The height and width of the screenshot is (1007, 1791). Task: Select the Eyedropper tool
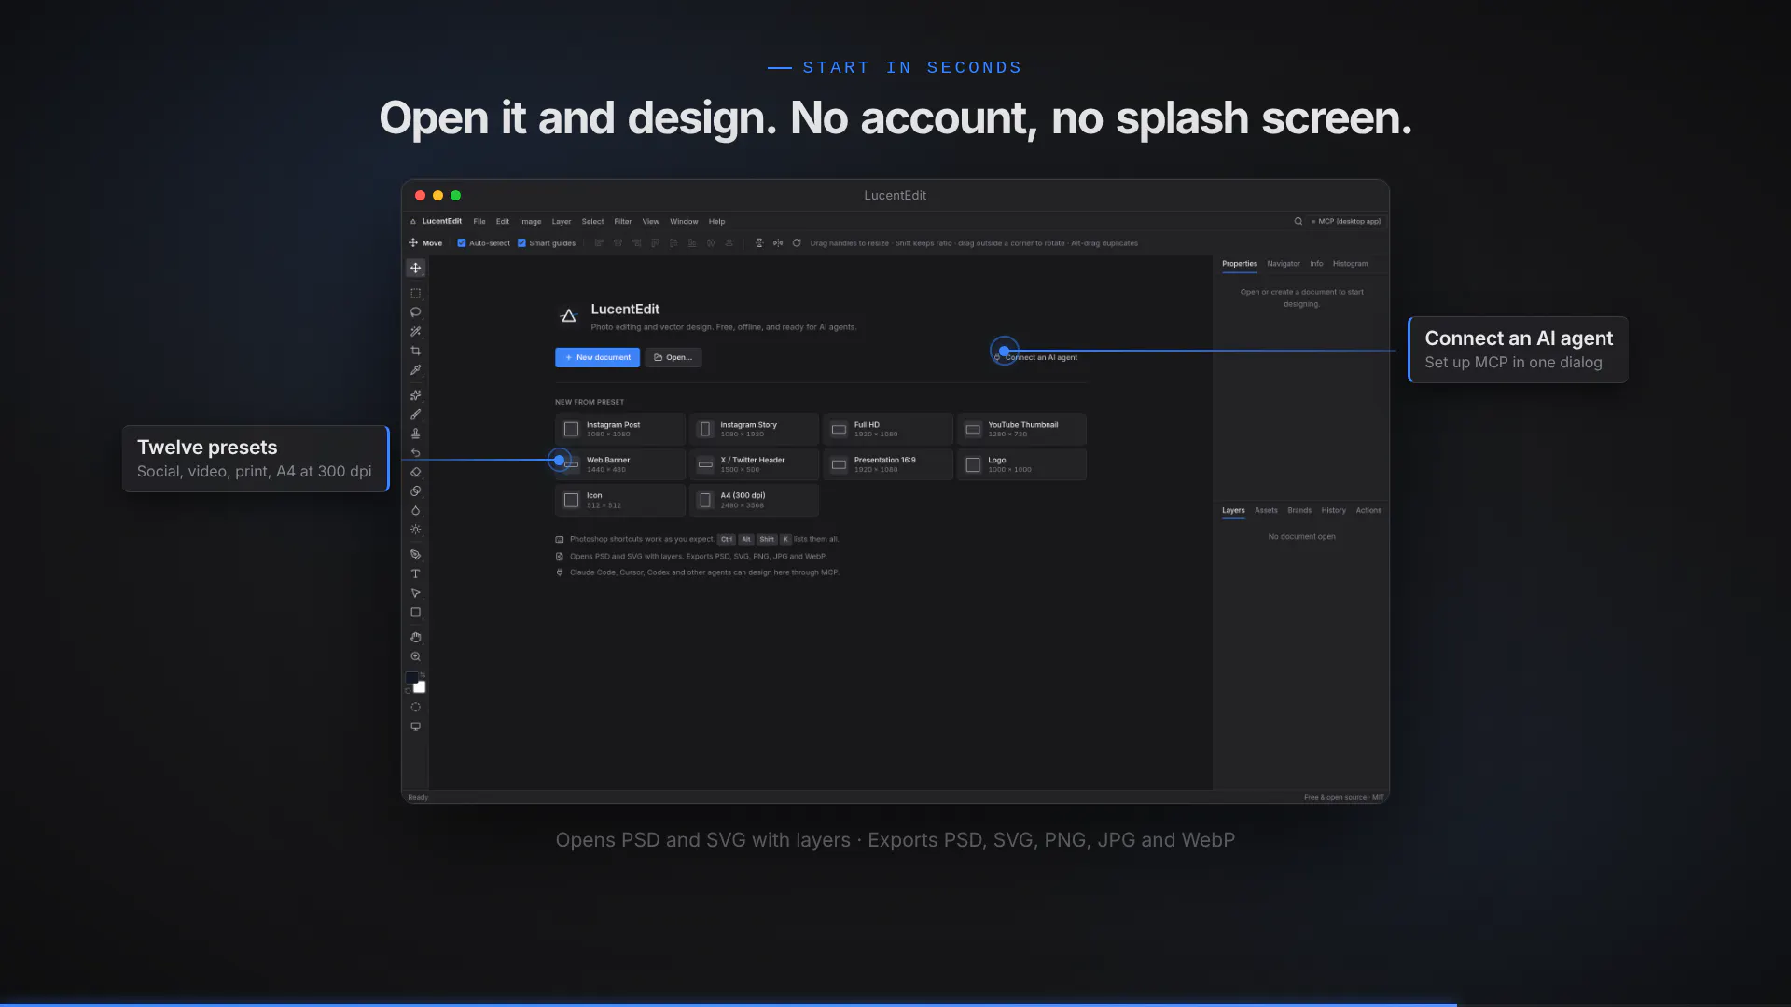[415, 370]
